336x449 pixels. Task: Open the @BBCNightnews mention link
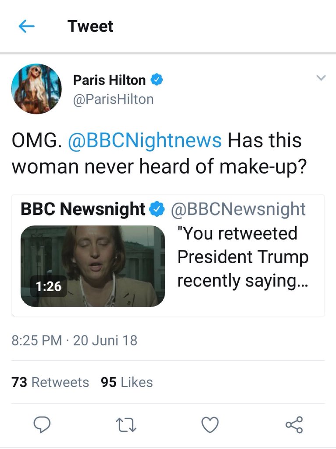(x=145, y=141)
